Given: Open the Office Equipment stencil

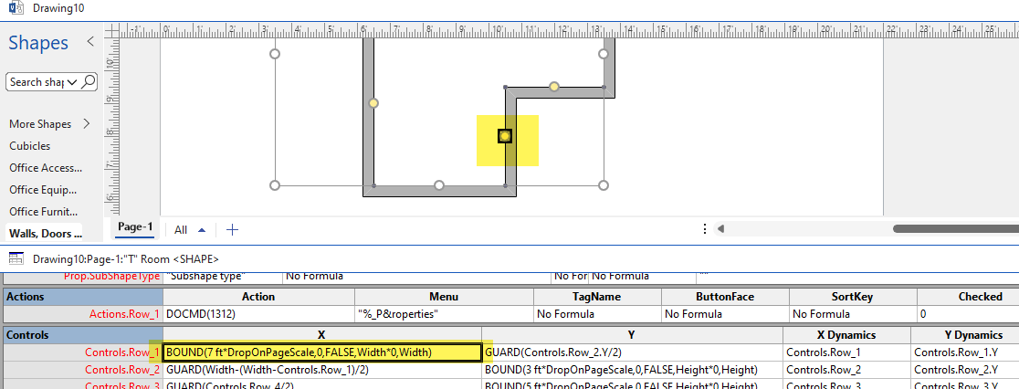Looking at the screenshot, I should tap(43, 190).
